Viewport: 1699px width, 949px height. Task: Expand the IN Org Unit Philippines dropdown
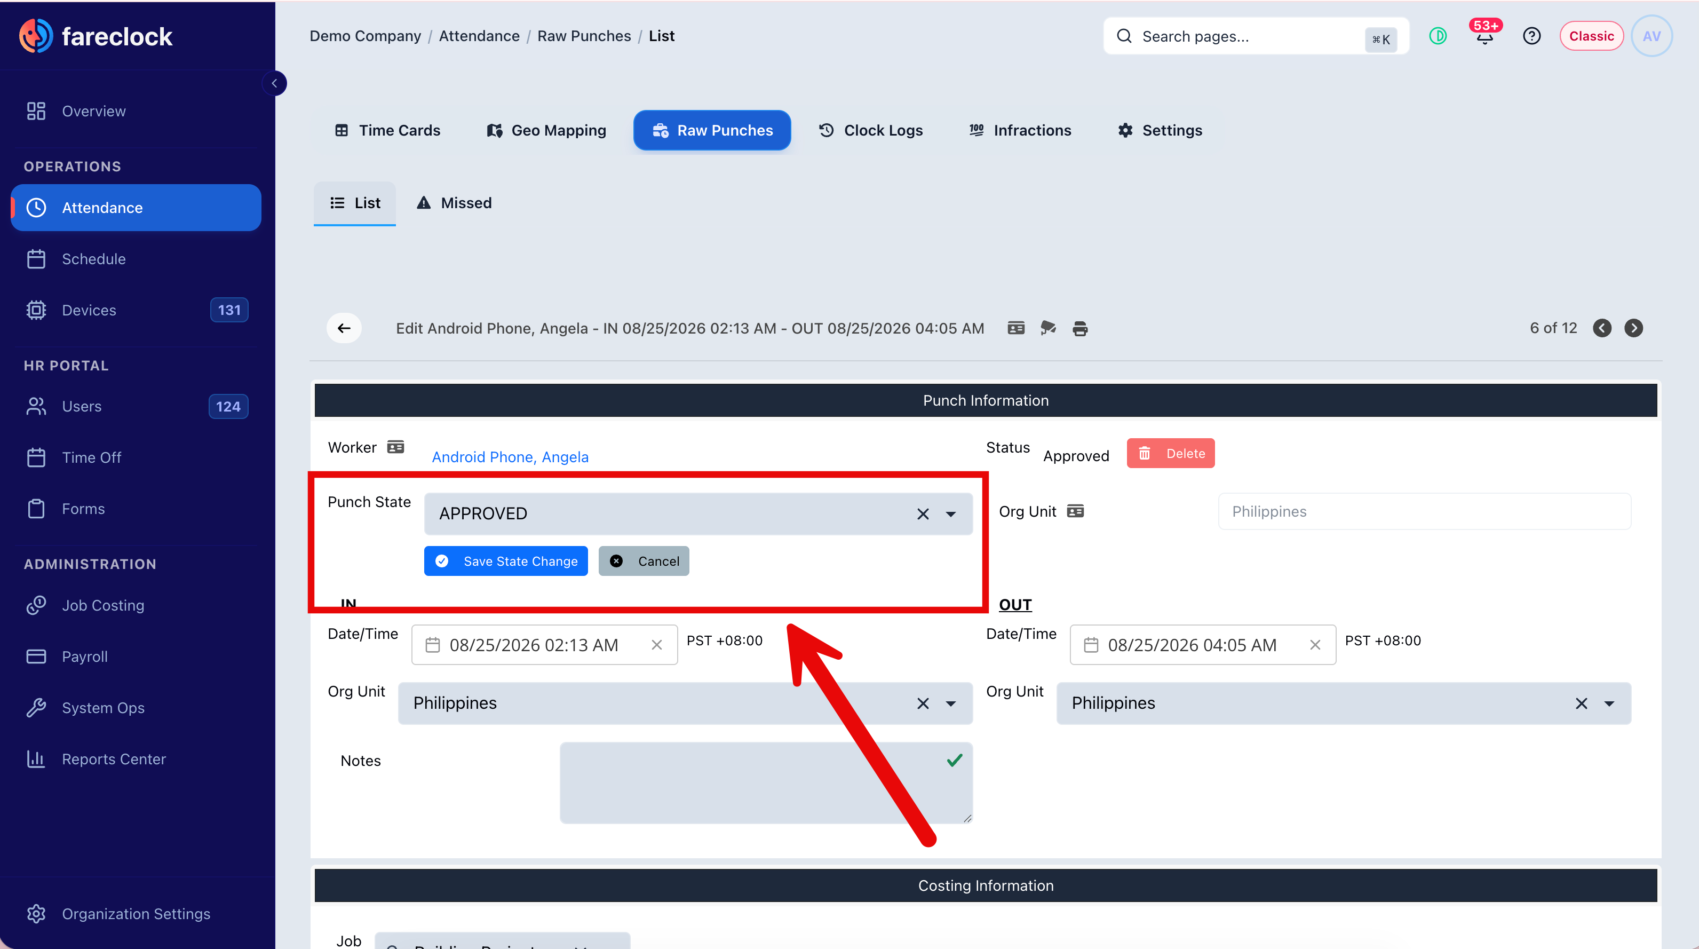(950, 703)
